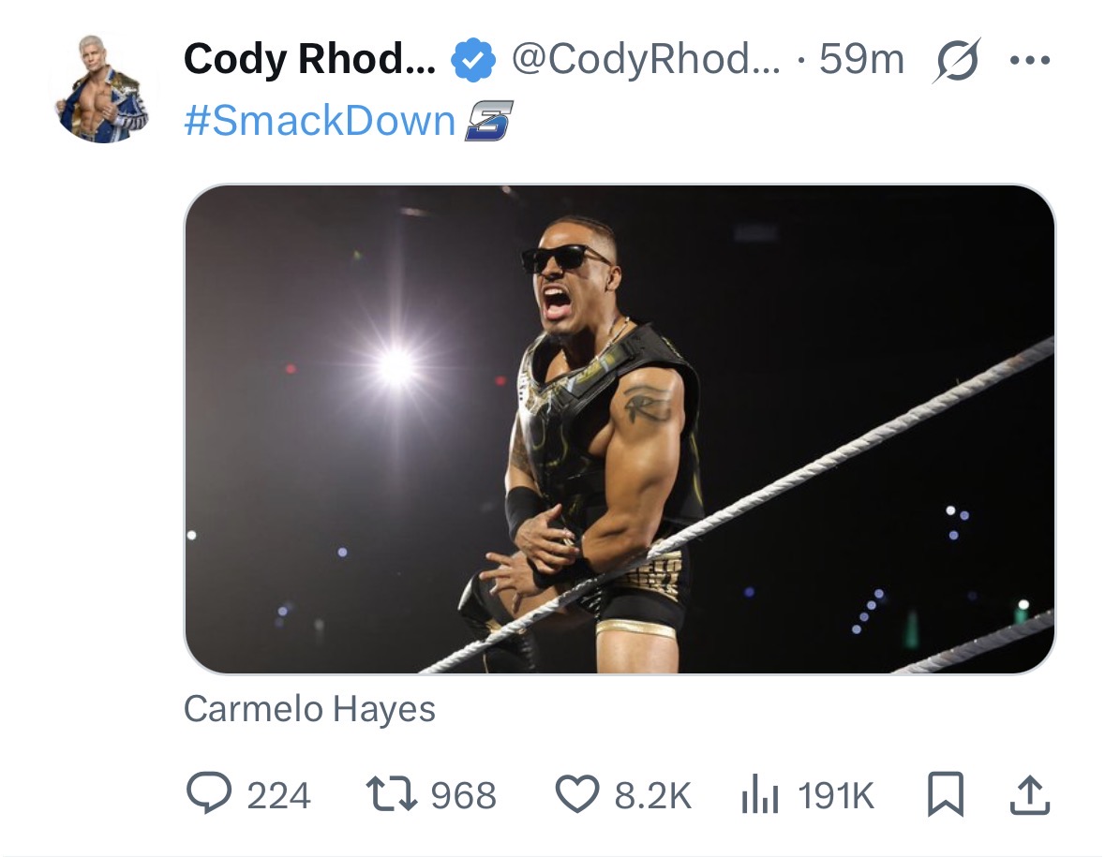Click the 8.2K likes count
The width and height of the screenshot is (1105, 857).
pyautogui.click(x=652, y=796)
